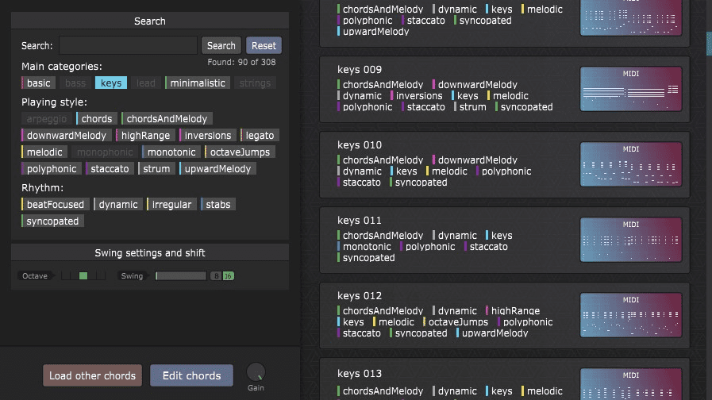Toggle the basic main category tag
This screenshot has width=712, height=400.
coord(38,83)
